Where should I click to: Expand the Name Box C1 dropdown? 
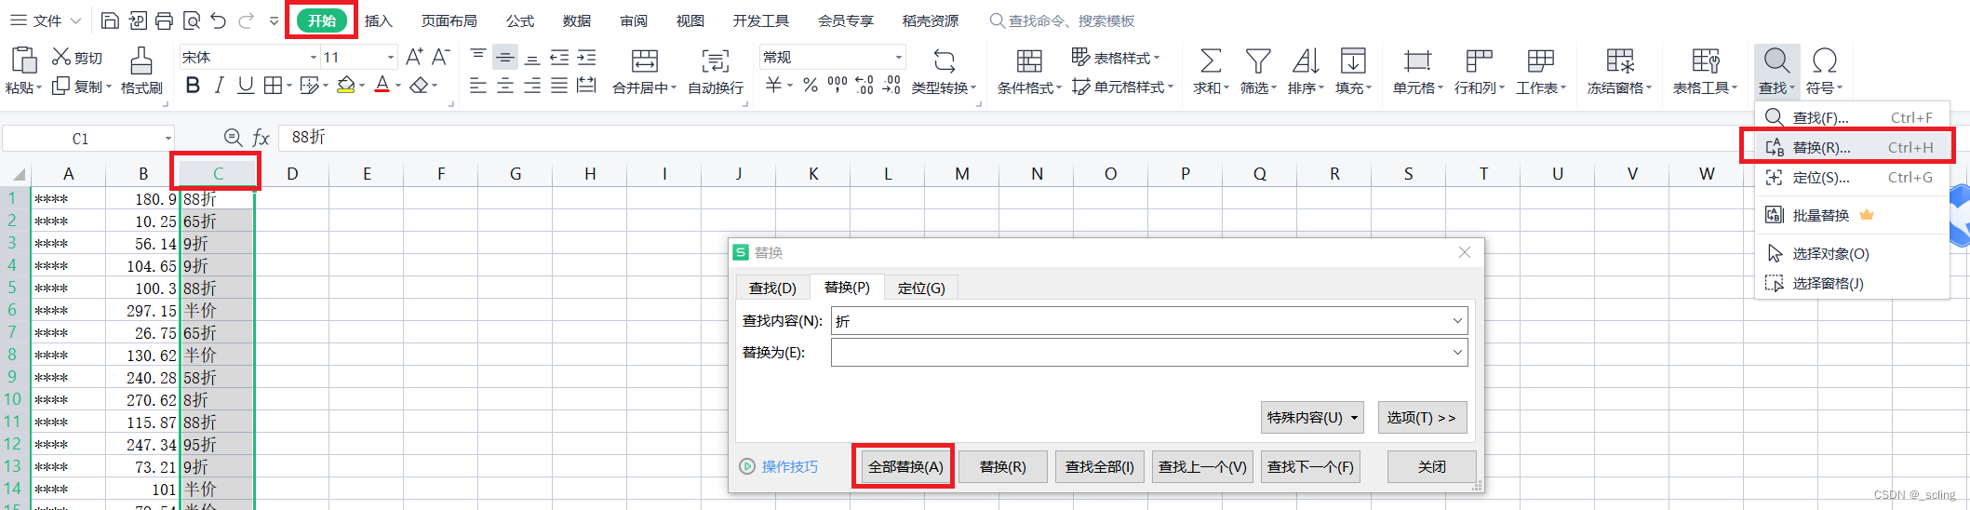point(168,139)
